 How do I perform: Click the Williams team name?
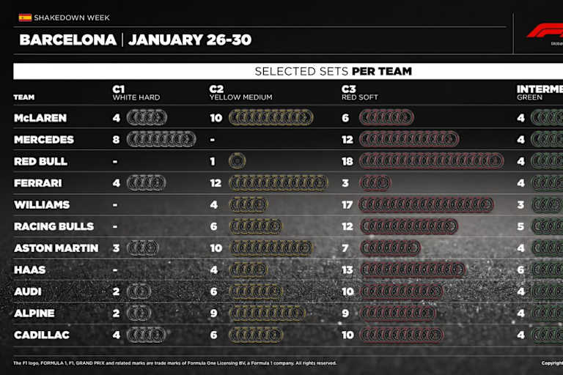coord(42,205)
